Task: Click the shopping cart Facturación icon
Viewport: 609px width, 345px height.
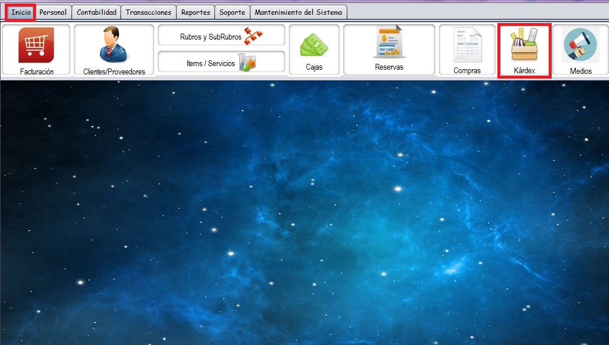Action: tap(36, 45)
